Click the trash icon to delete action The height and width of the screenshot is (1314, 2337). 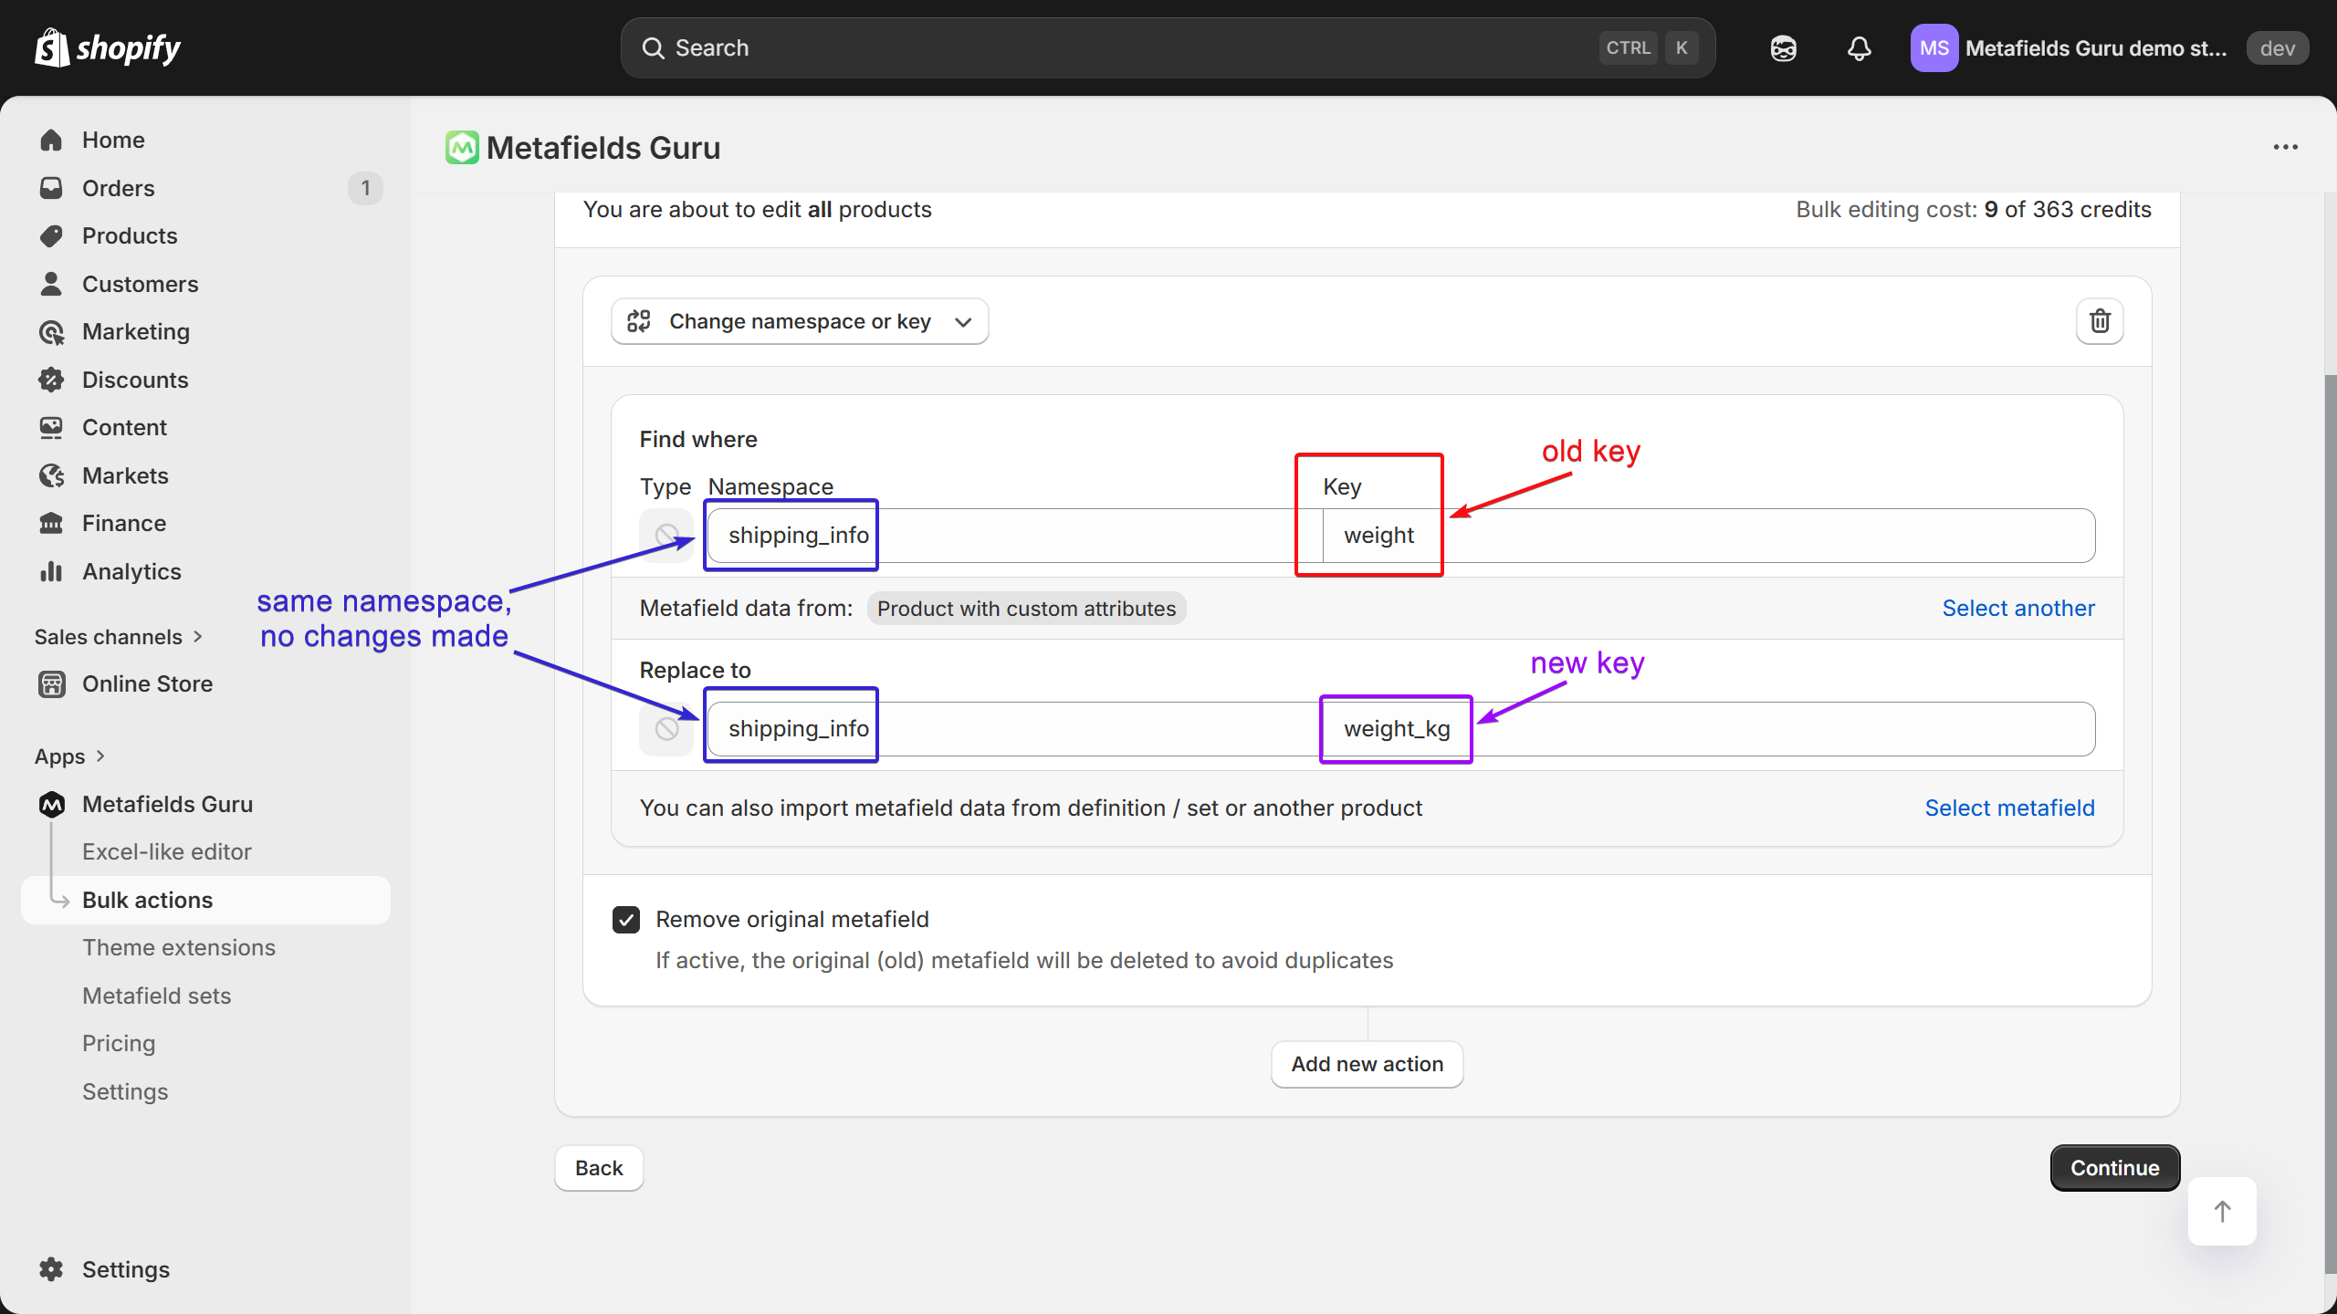click(x=2100, y=321)
